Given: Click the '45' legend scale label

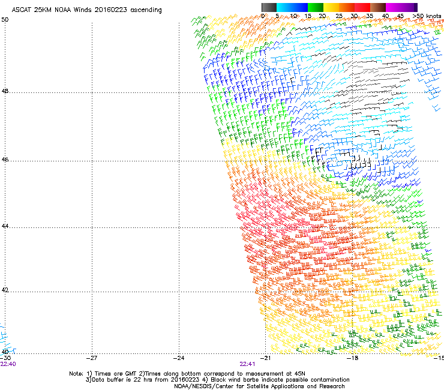Looking at the screenshot, I should 400,16.
